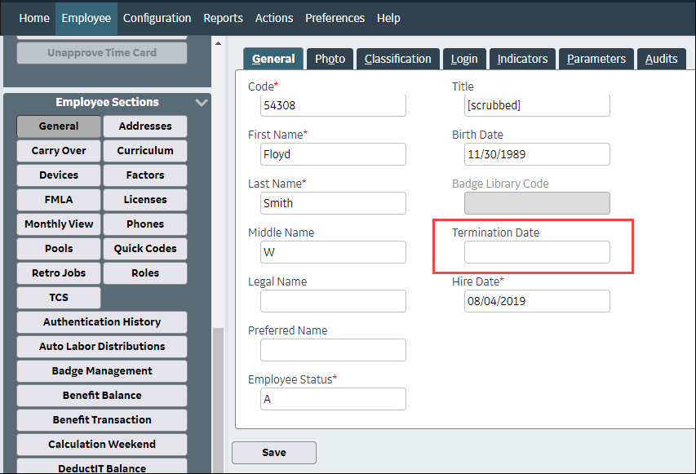Open the Configuration menu
The height and width of the screenshot is (474, 696).
[x=157, y=18]
